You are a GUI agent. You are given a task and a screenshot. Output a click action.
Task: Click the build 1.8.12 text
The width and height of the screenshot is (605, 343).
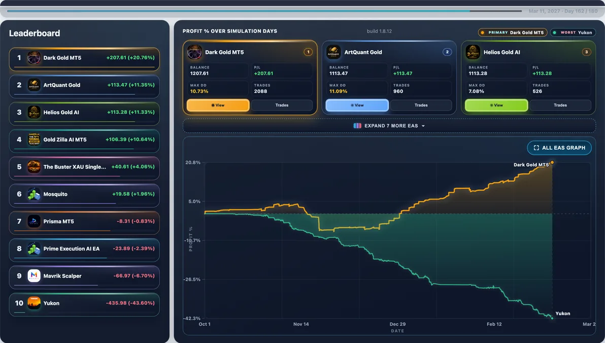pyautogui.click(x=379, y=31)
